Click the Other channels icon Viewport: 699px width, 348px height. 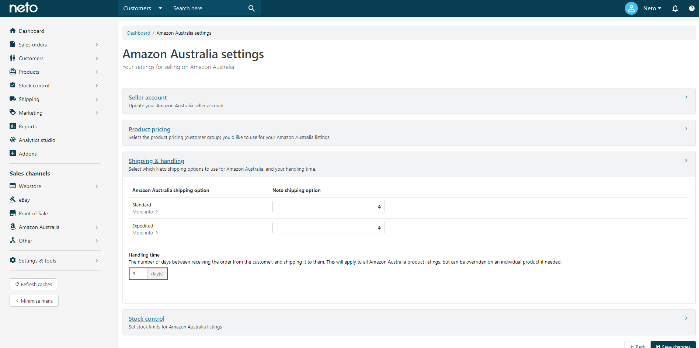(13, 240)
